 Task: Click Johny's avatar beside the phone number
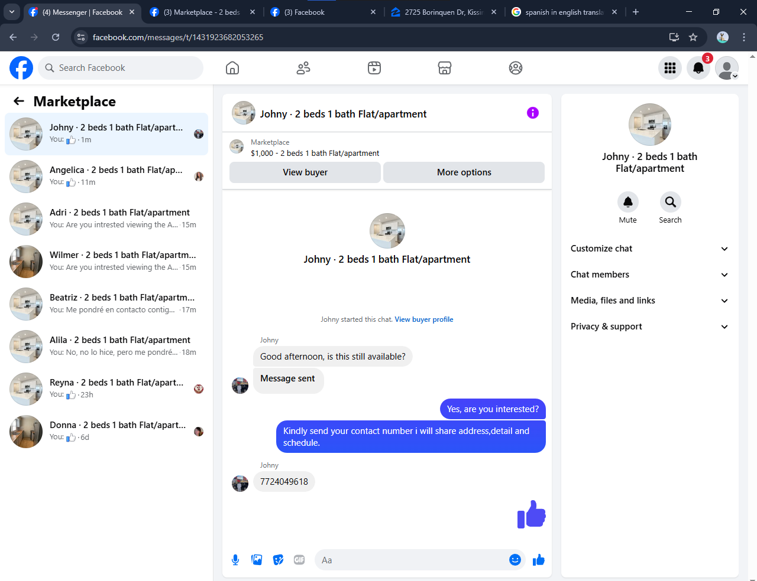coord(240,484)
